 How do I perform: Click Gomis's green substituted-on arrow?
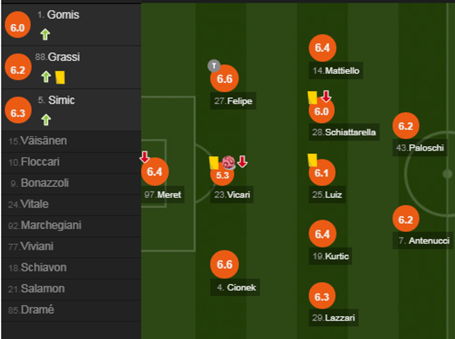coord(45,34)
